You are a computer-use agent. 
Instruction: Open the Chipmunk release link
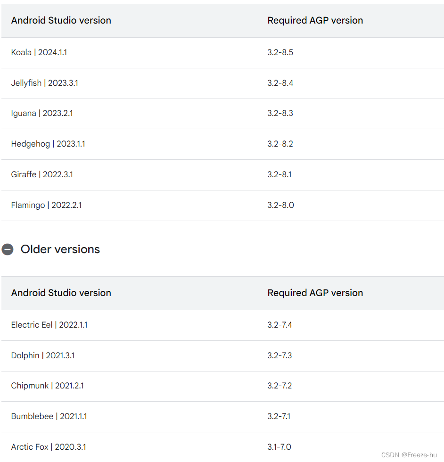click(x=29, y=386)
